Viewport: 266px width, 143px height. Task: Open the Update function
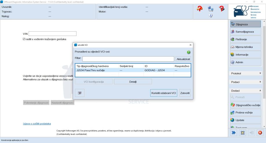245,120
